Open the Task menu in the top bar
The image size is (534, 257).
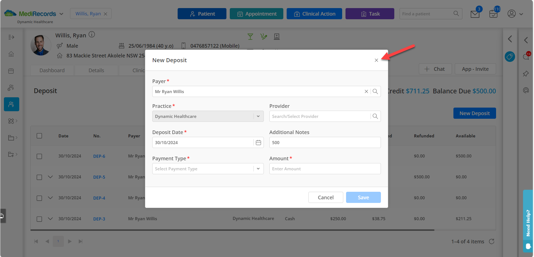369,13
